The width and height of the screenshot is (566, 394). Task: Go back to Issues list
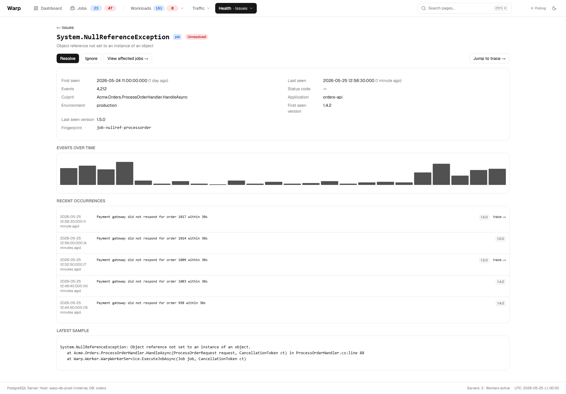[x=65, y=27]
